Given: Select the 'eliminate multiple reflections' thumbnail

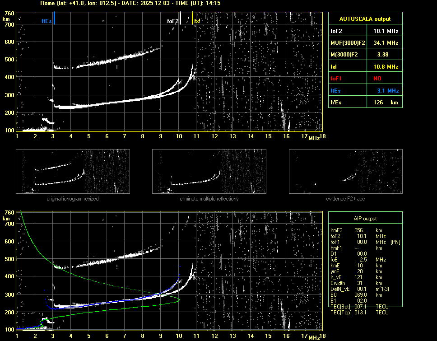Looking at the screenshot, I should (209, 172).
